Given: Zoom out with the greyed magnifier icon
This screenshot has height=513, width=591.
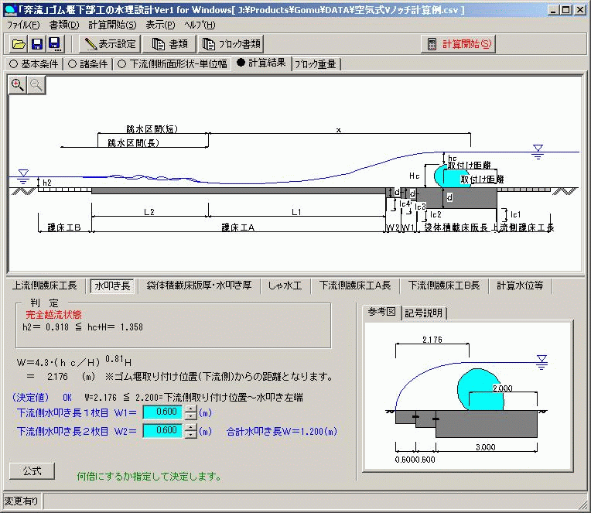Looking at the screenshot, I should coord(36,85).
